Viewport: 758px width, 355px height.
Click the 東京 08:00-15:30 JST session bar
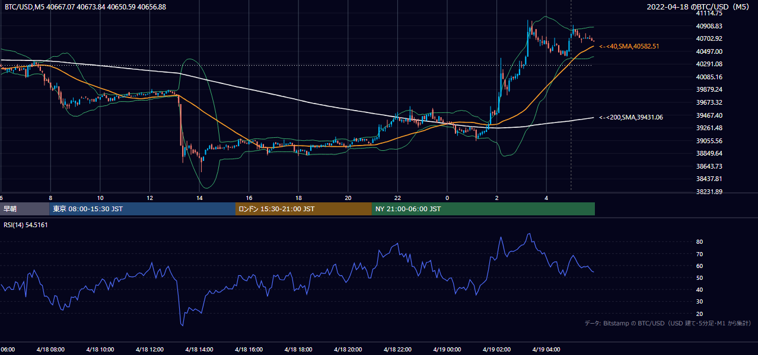point(142,209)
